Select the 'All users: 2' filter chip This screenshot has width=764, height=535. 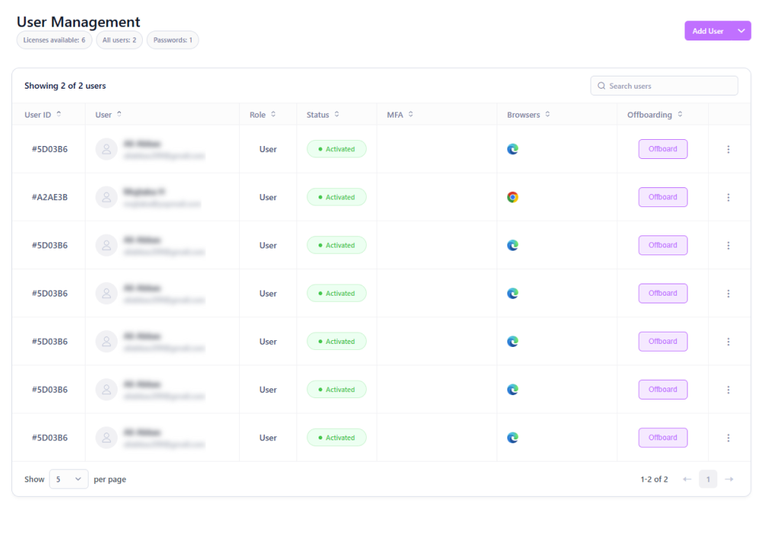[x=119, y=40]
